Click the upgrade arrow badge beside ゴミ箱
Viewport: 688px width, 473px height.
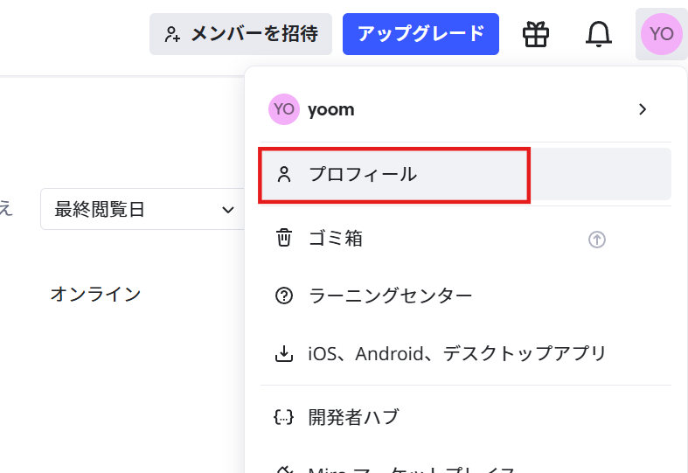[597, 239]
